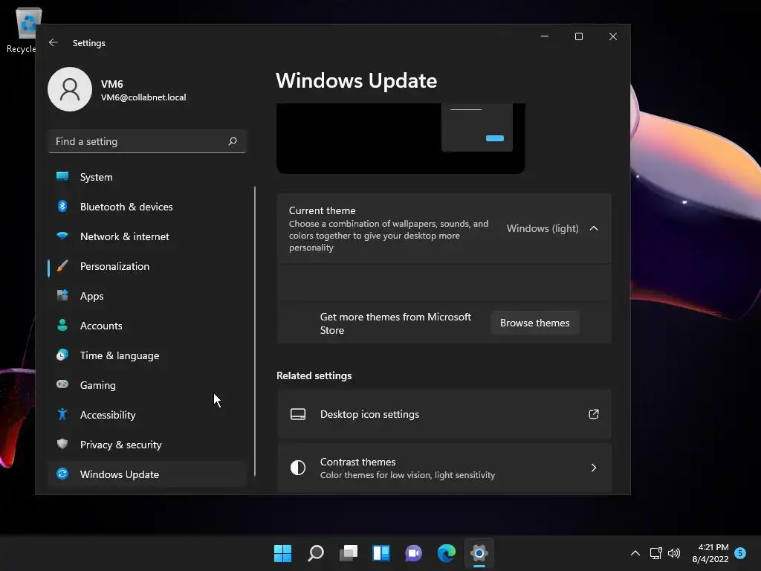
Task: Open Privacy & security settings
Action: pyautogui.click(x=147, y=445)
